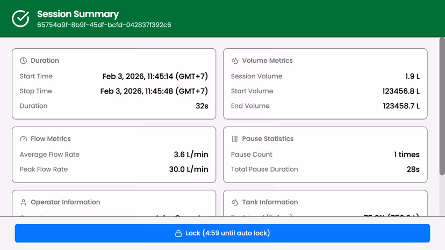Click the End Volume 123458.7 L value
Screen dimensions: 445x250
(401, 106)
